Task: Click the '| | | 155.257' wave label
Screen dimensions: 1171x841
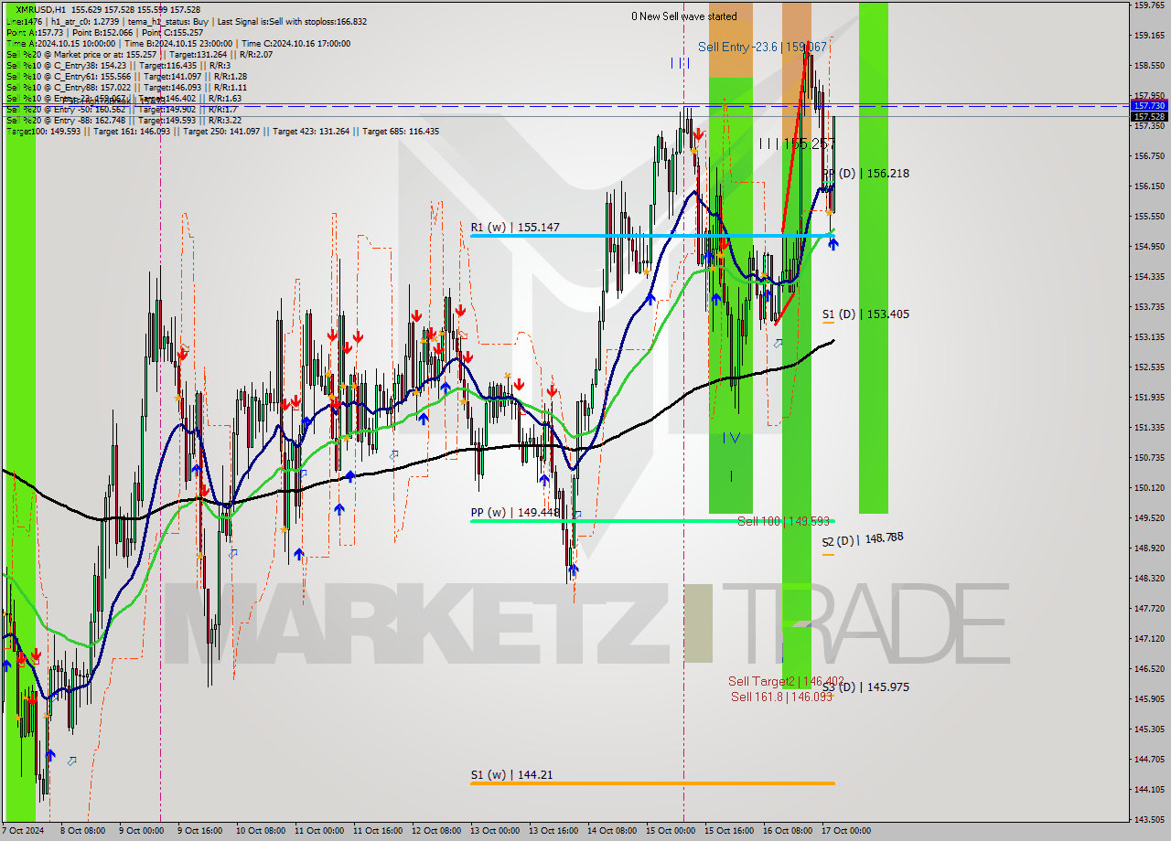Action: (797, 144)
